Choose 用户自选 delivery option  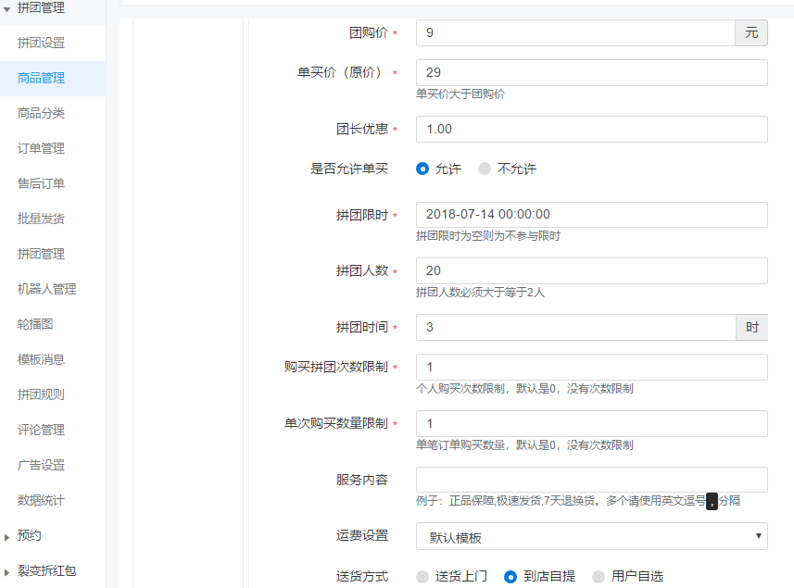(x=599, y=576)
